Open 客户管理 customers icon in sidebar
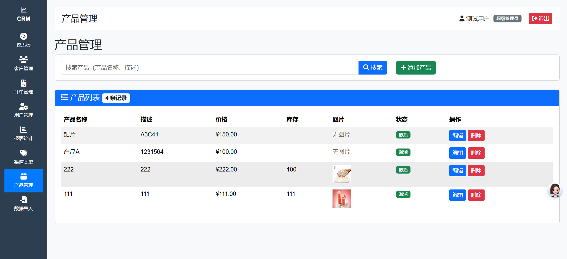 click(24, 60)
